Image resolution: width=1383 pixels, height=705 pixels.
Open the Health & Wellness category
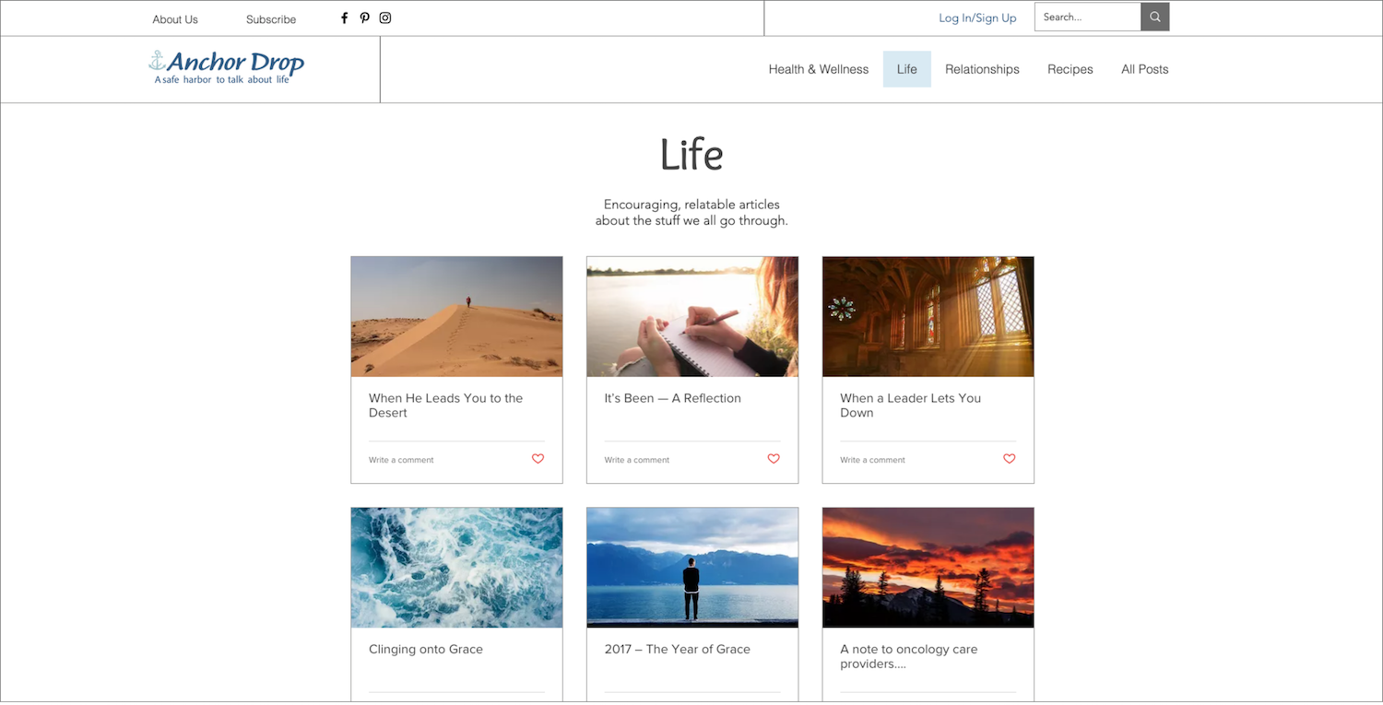[819, 69]
